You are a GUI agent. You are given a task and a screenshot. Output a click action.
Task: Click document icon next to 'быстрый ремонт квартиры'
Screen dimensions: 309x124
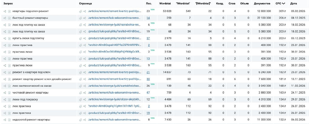(9, 18)
